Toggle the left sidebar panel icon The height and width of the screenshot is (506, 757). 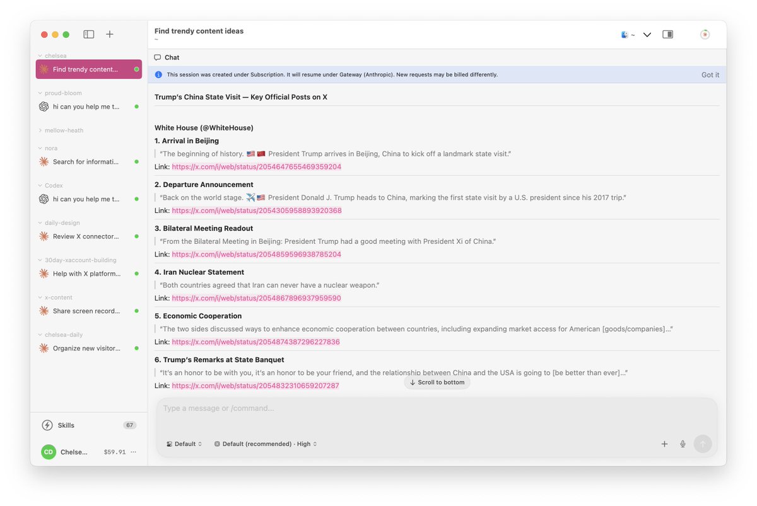click(89, 35)
